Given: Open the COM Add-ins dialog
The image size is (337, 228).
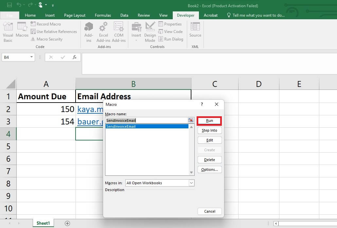Looking at the screenshot, I should [x=118, y=31].
